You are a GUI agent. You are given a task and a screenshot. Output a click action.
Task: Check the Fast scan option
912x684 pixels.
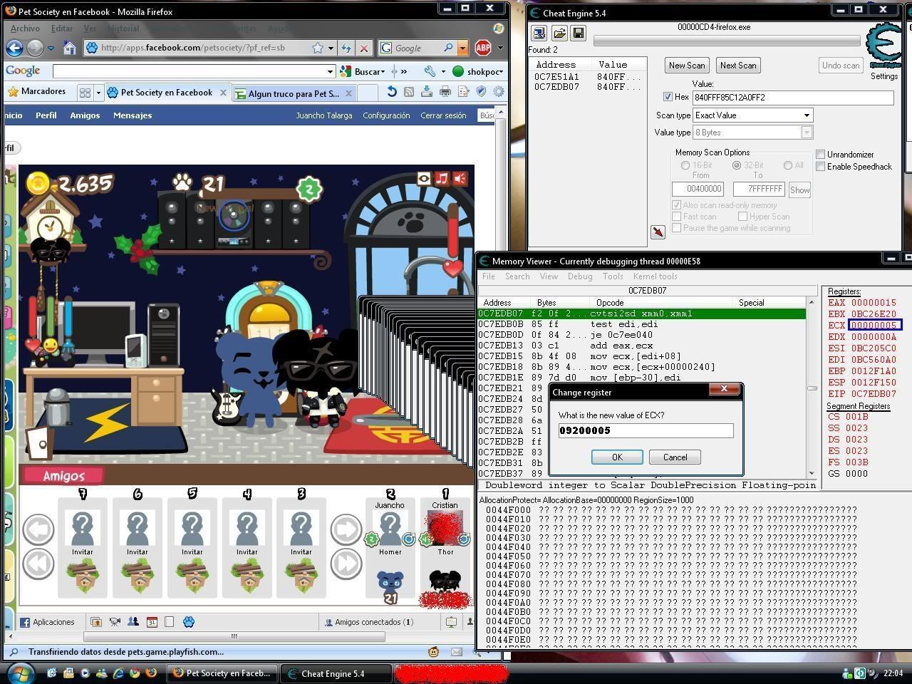point(677,217)
